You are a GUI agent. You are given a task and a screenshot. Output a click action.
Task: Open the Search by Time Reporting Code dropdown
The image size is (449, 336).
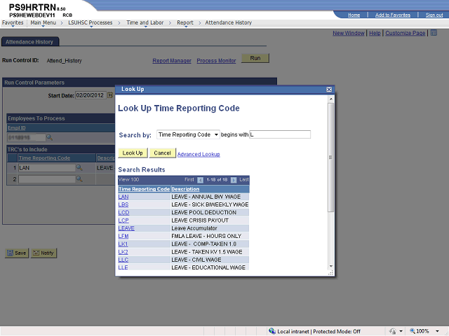point(188,134)
